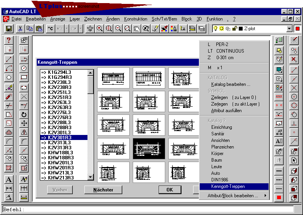Click the ^C cancel icon
The height and width of the screenshot is (215, 303).
click(x=50, y=29)
